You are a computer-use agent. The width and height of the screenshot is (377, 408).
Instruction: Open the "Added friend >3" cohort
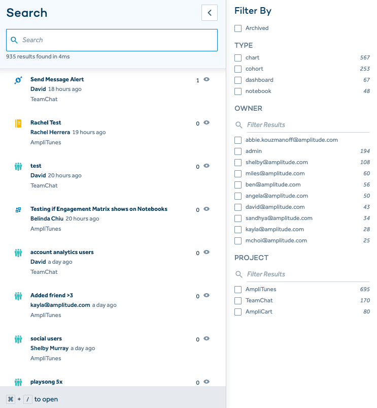click(52, 295)
